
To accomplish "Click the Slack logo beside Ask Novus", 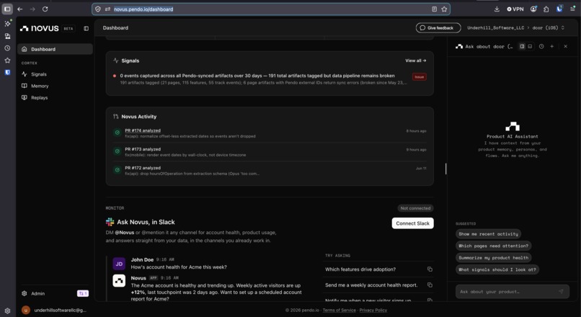I will 110,222.
